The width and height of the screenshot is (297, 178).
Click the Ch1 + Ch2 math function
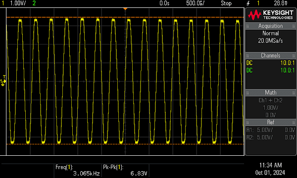(x=270, y=100)
